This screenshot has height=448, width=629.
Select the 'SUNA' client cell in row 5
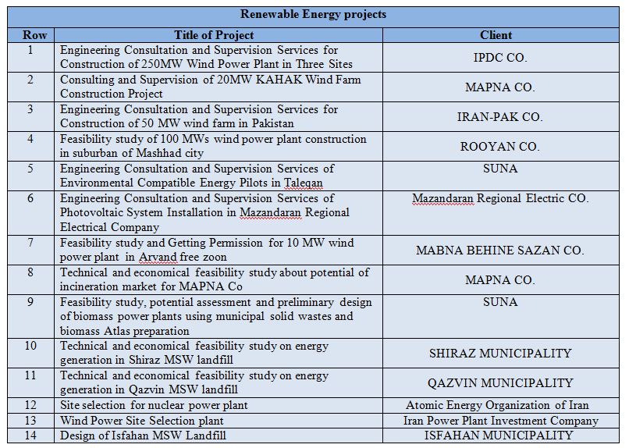(500, 176)
